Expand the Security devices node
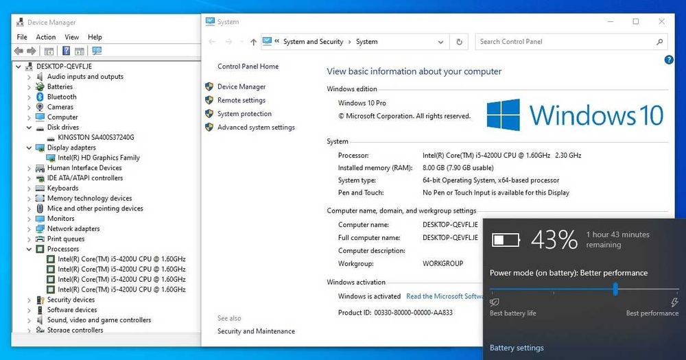This screenshot has width=686, height=360. [29, 300]
